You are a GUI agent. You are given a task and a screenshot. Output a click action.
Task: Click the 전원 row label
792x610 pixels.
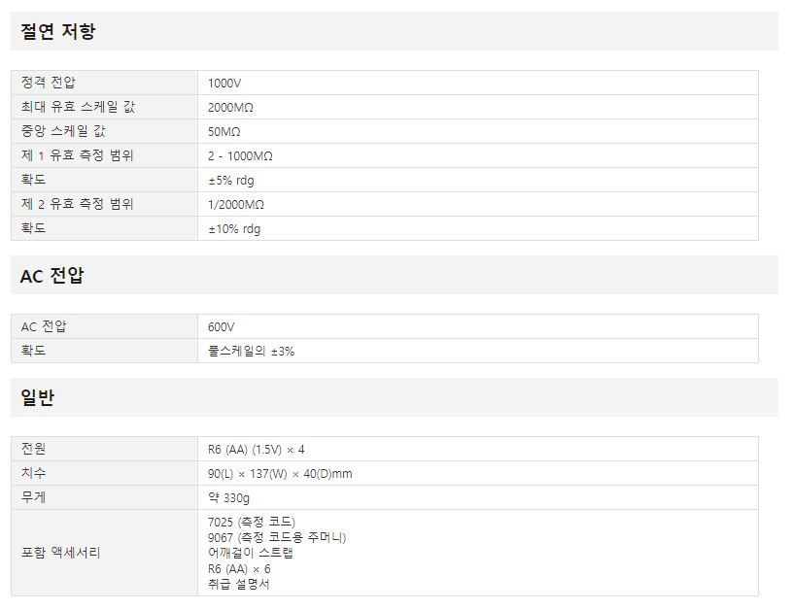point(33,449)
